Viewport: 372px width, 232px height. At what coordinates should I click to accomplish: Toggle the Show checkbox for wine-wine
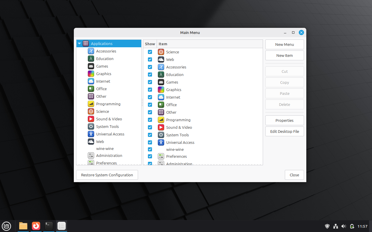[150, 149]
